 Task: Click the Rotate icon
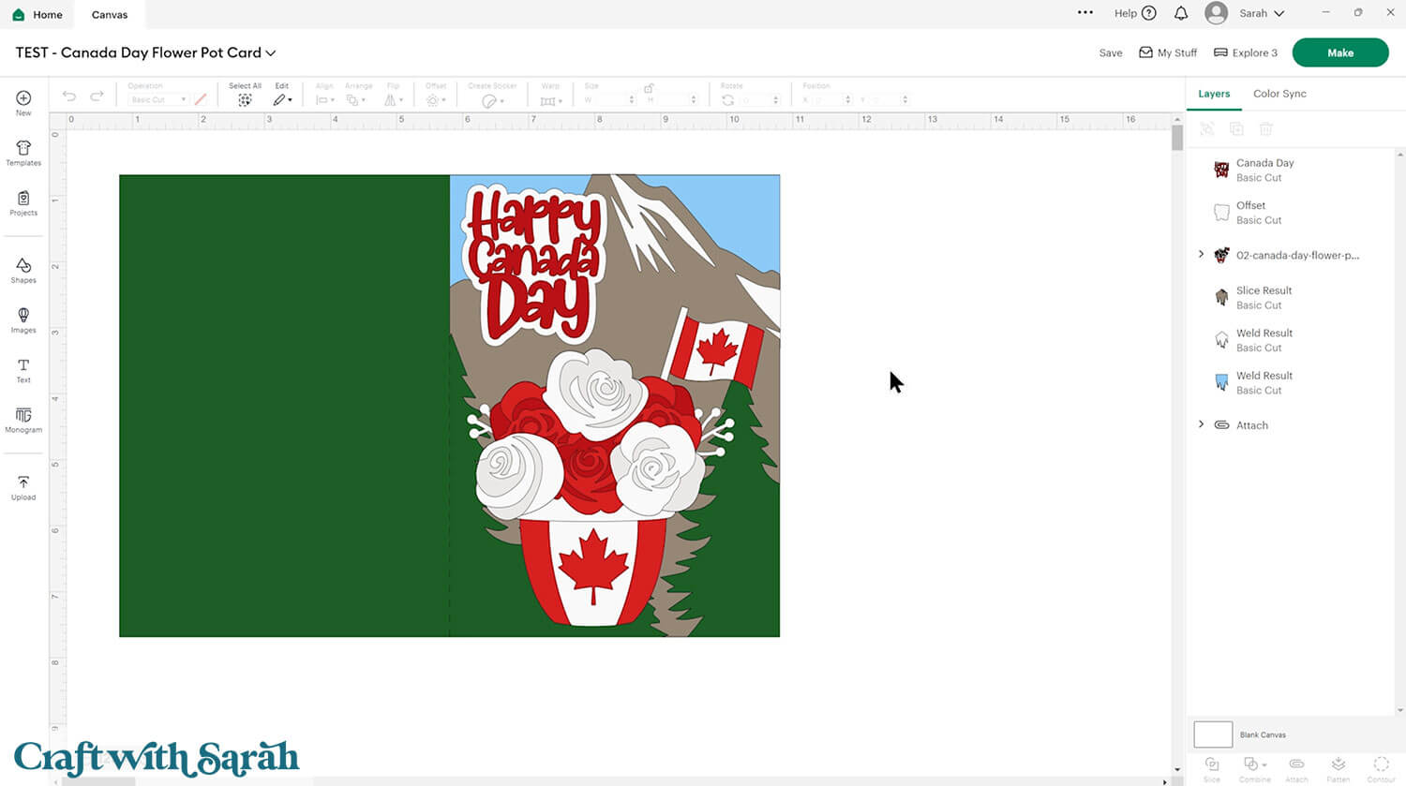click(x=727, y=99)
